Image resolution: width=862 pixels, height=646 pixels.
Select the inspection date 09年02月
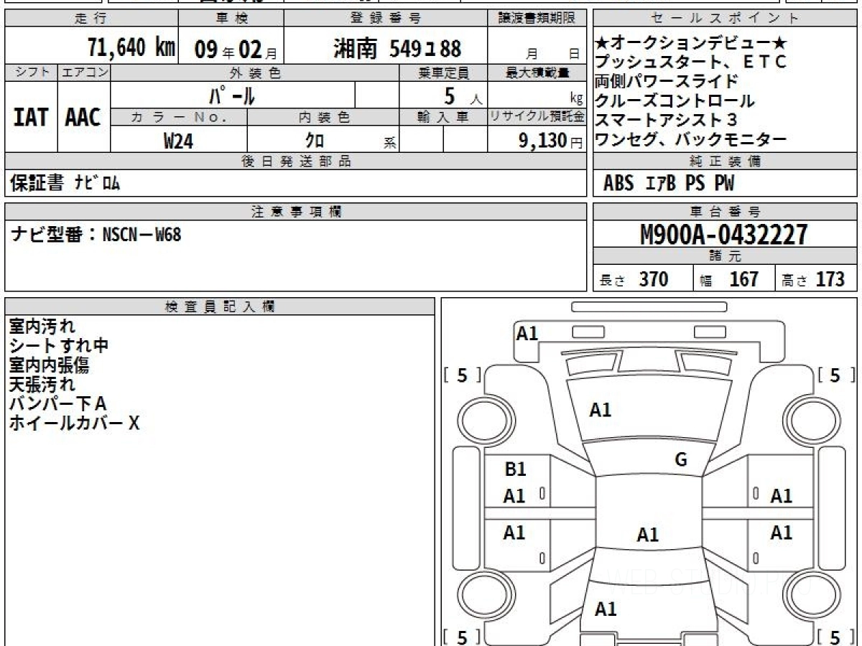pyautogui.click(x=236, y=50)
